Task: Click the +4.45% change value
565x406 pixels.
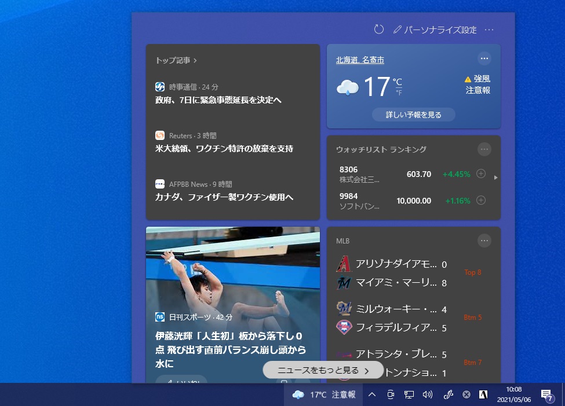Action: tap(457, 175)
